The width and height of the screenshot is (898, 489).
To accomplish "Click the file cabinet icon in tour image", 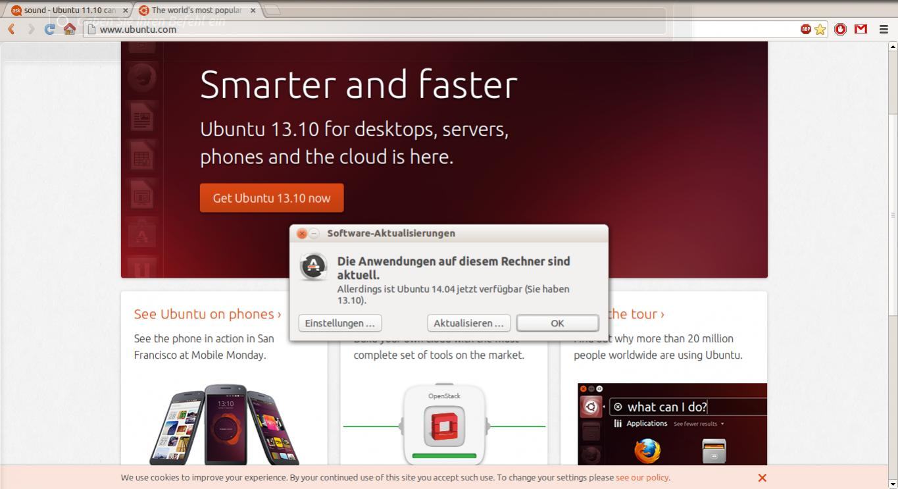I will point(714,451).
